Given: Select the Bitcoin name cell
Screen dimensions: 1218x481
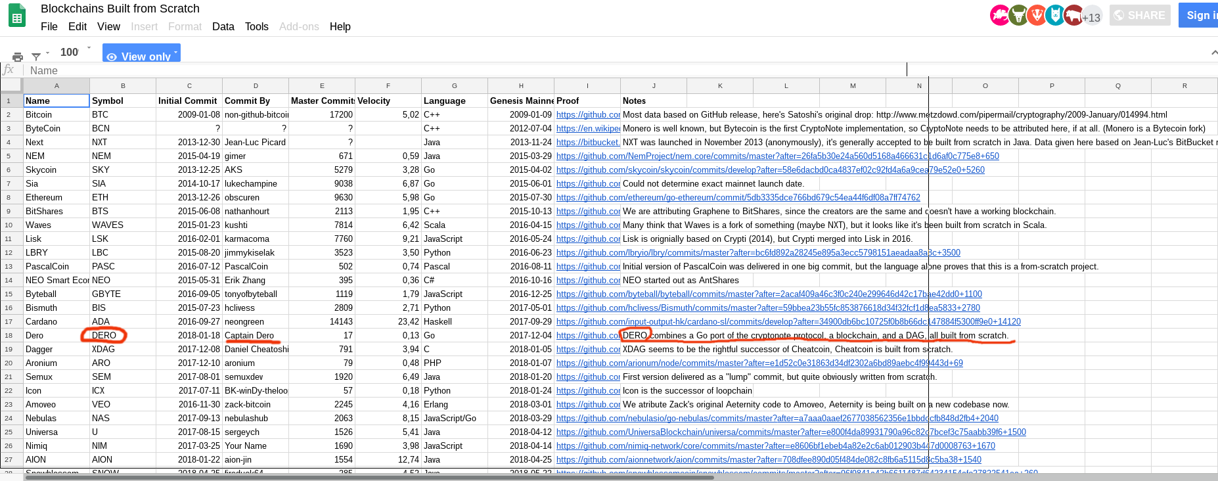Looking at the screenshot, I should tap(56, 114).
